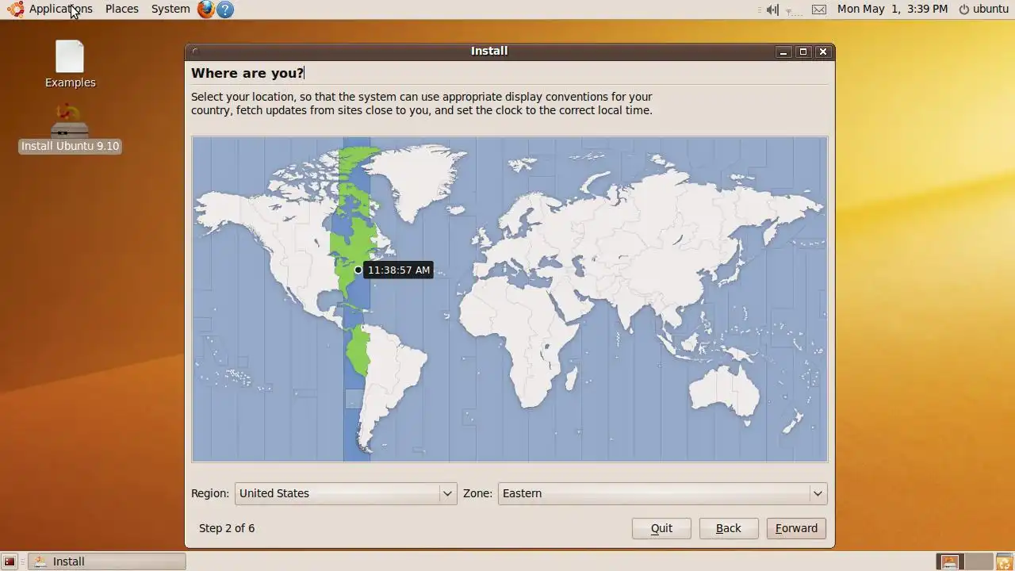Close the Install window
The image size is (1015, 571).
click(x=823, y=52)
